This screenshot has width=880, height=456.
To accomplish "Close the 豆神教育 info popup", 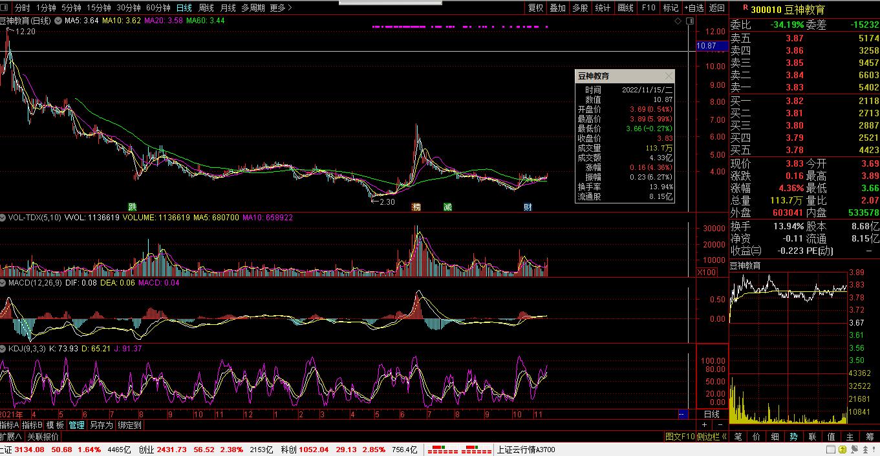I will pyautogui.click(x=669, y=76).
